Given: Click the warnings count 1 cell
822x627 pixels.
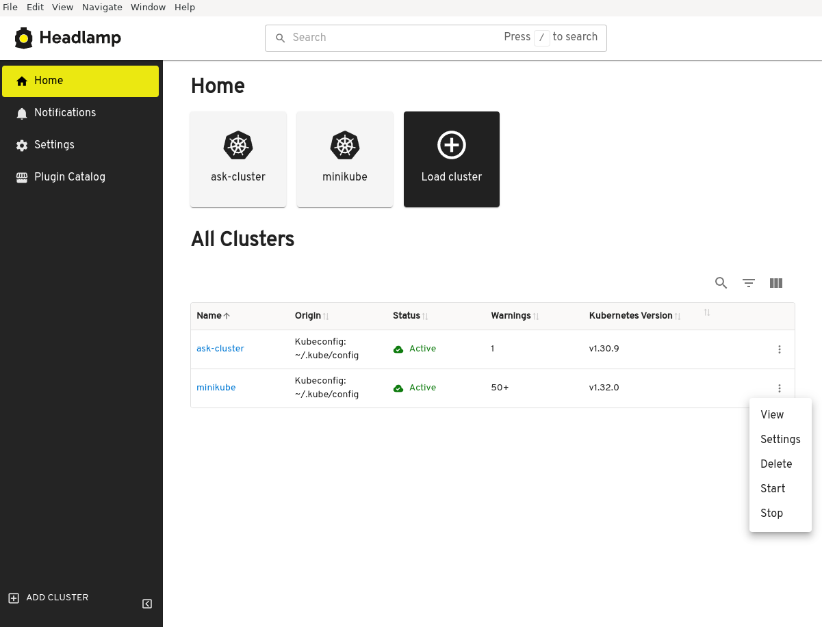Looking at the screenshot, I should click(493, 349).
